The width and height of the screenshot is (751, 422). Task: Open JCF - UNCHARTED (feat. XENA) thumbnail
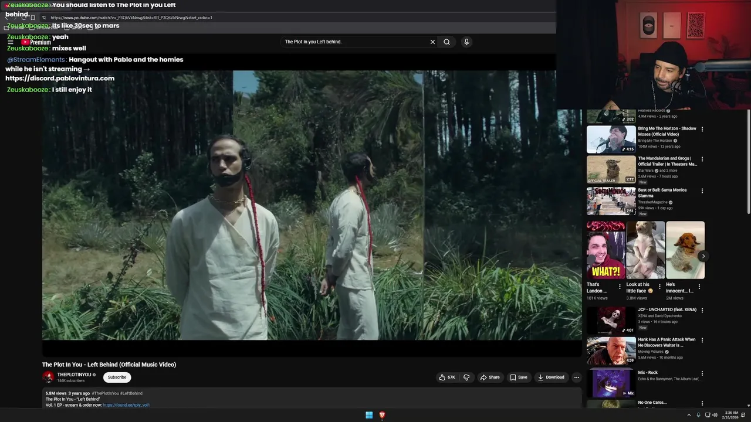click(x=611, y=321)
